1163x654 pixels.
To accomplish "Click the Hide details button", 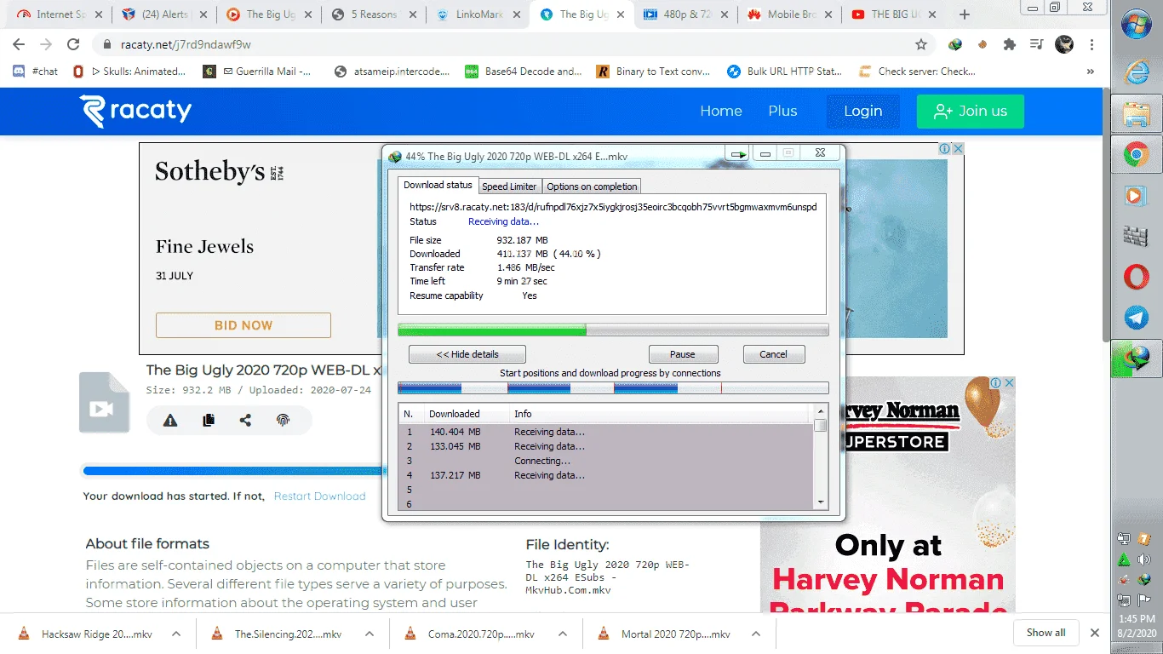I will [x=467, y=354].
